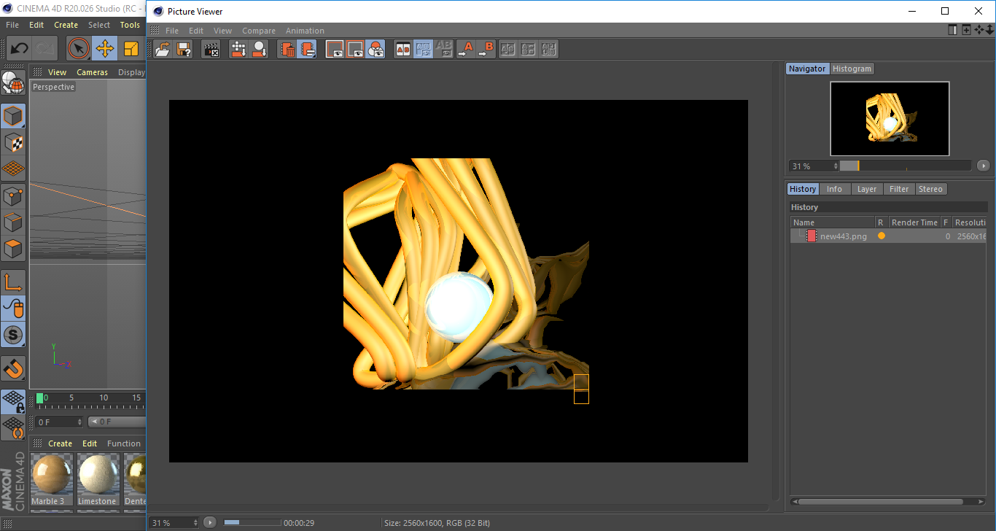
Task: Open an image in Picture Viewer toolbar
Action: pyautogui.click(x=163, y=50)
